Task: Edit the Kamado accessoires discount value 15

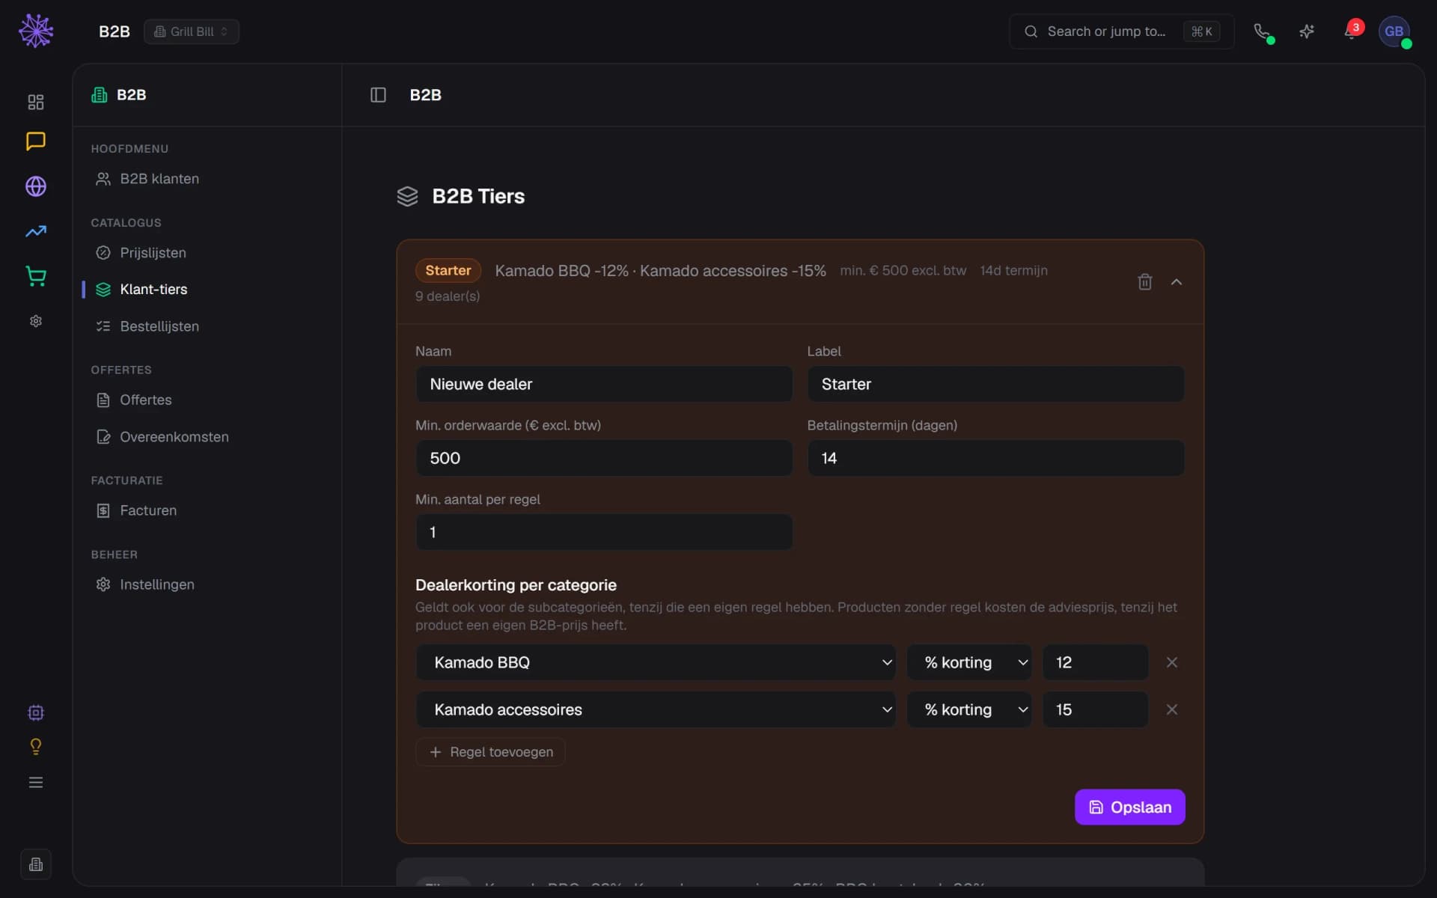Action: 1095,709
